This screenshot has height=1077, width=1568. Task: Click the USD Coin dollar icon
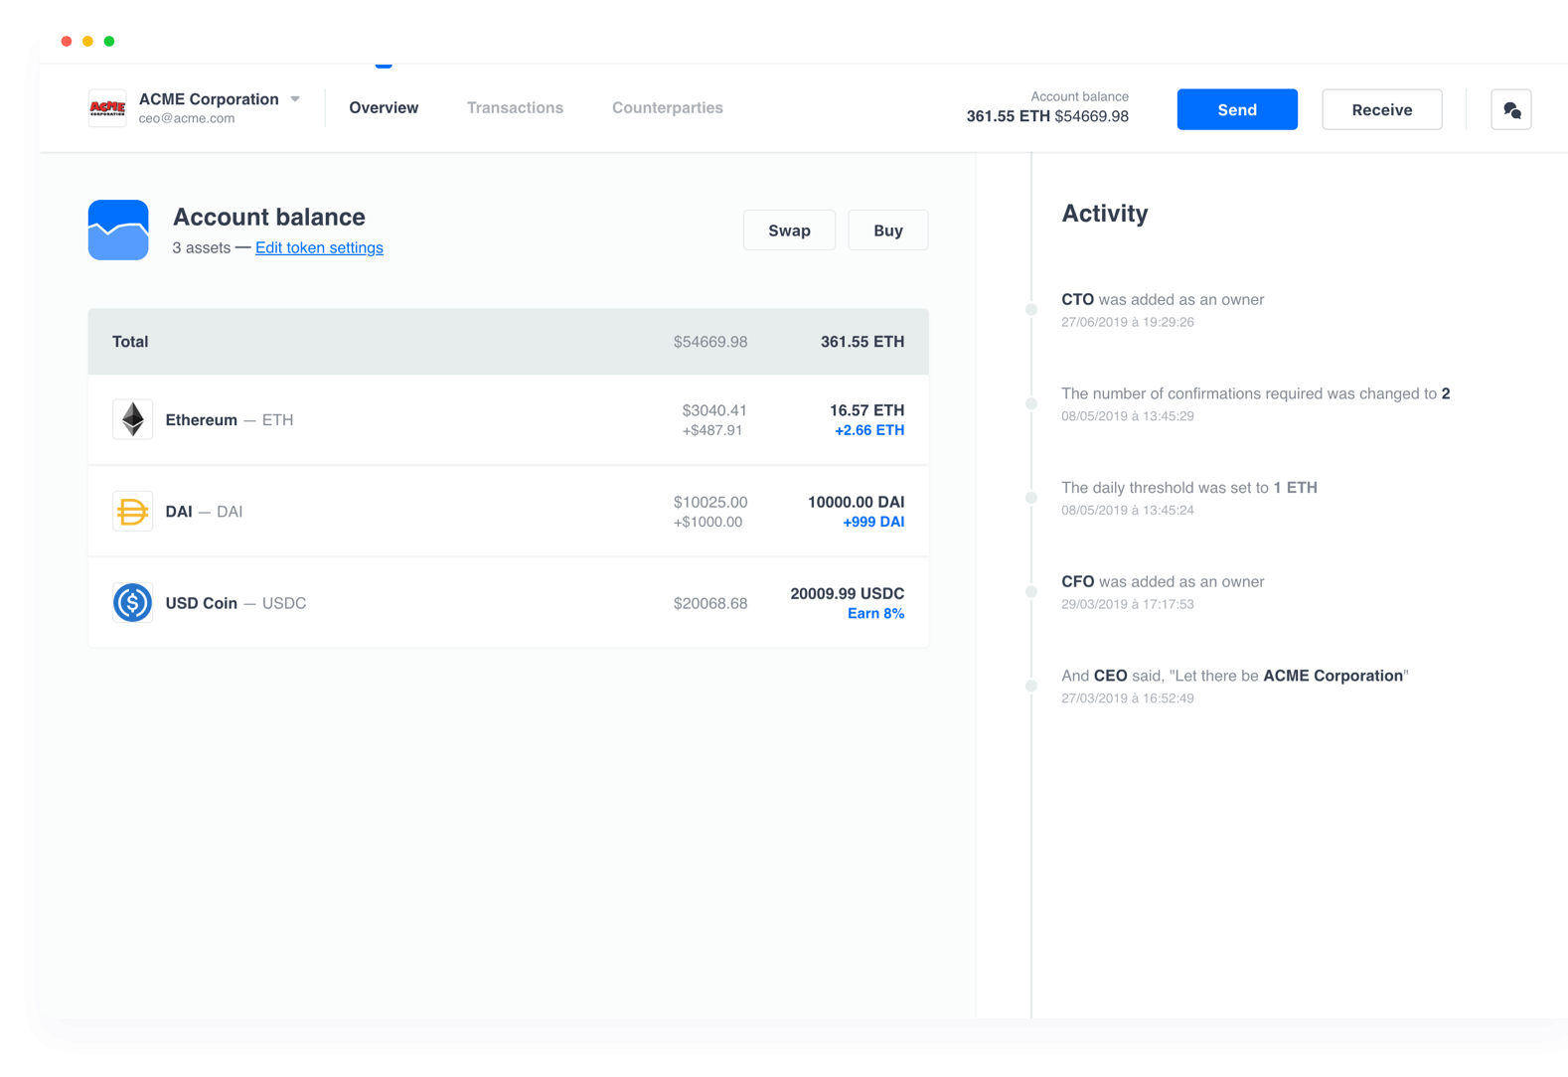(x=132, y=603)
